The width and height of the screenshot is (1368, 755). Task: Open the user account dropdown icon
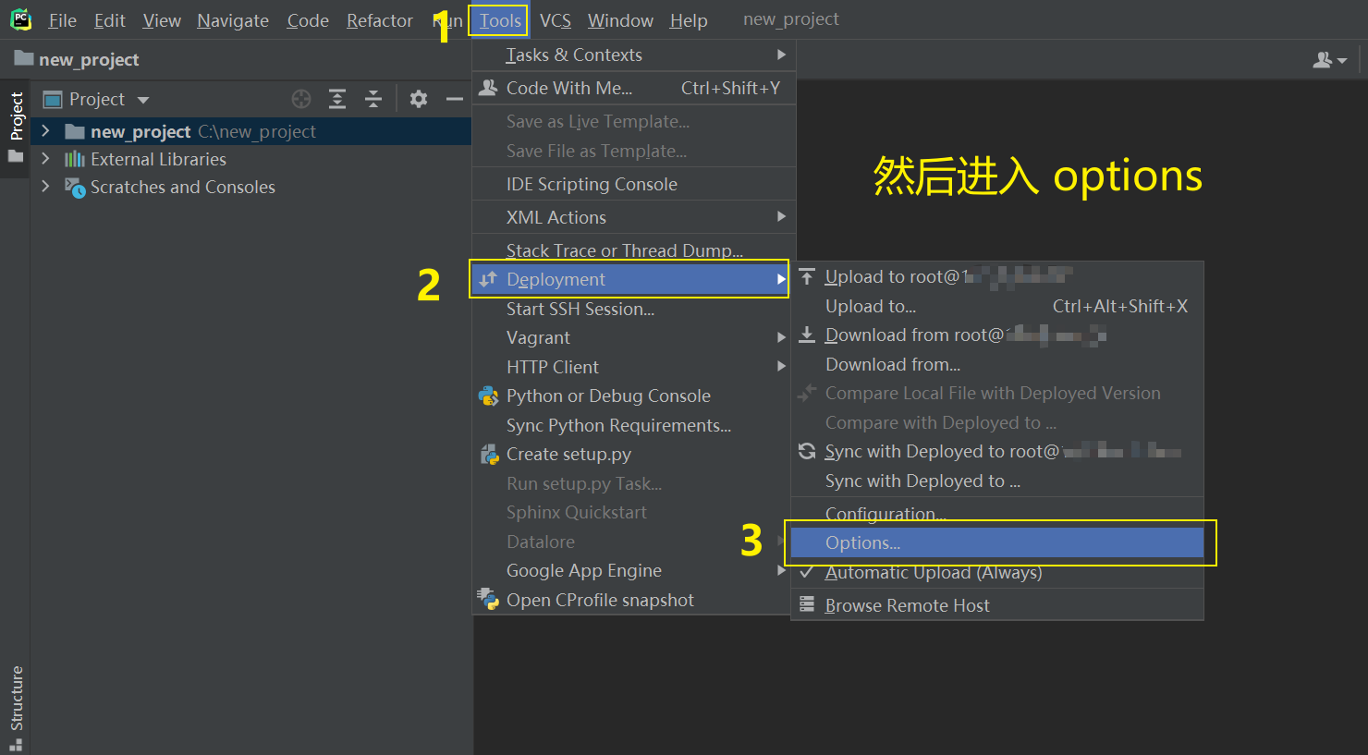[x=1329, y=60]
